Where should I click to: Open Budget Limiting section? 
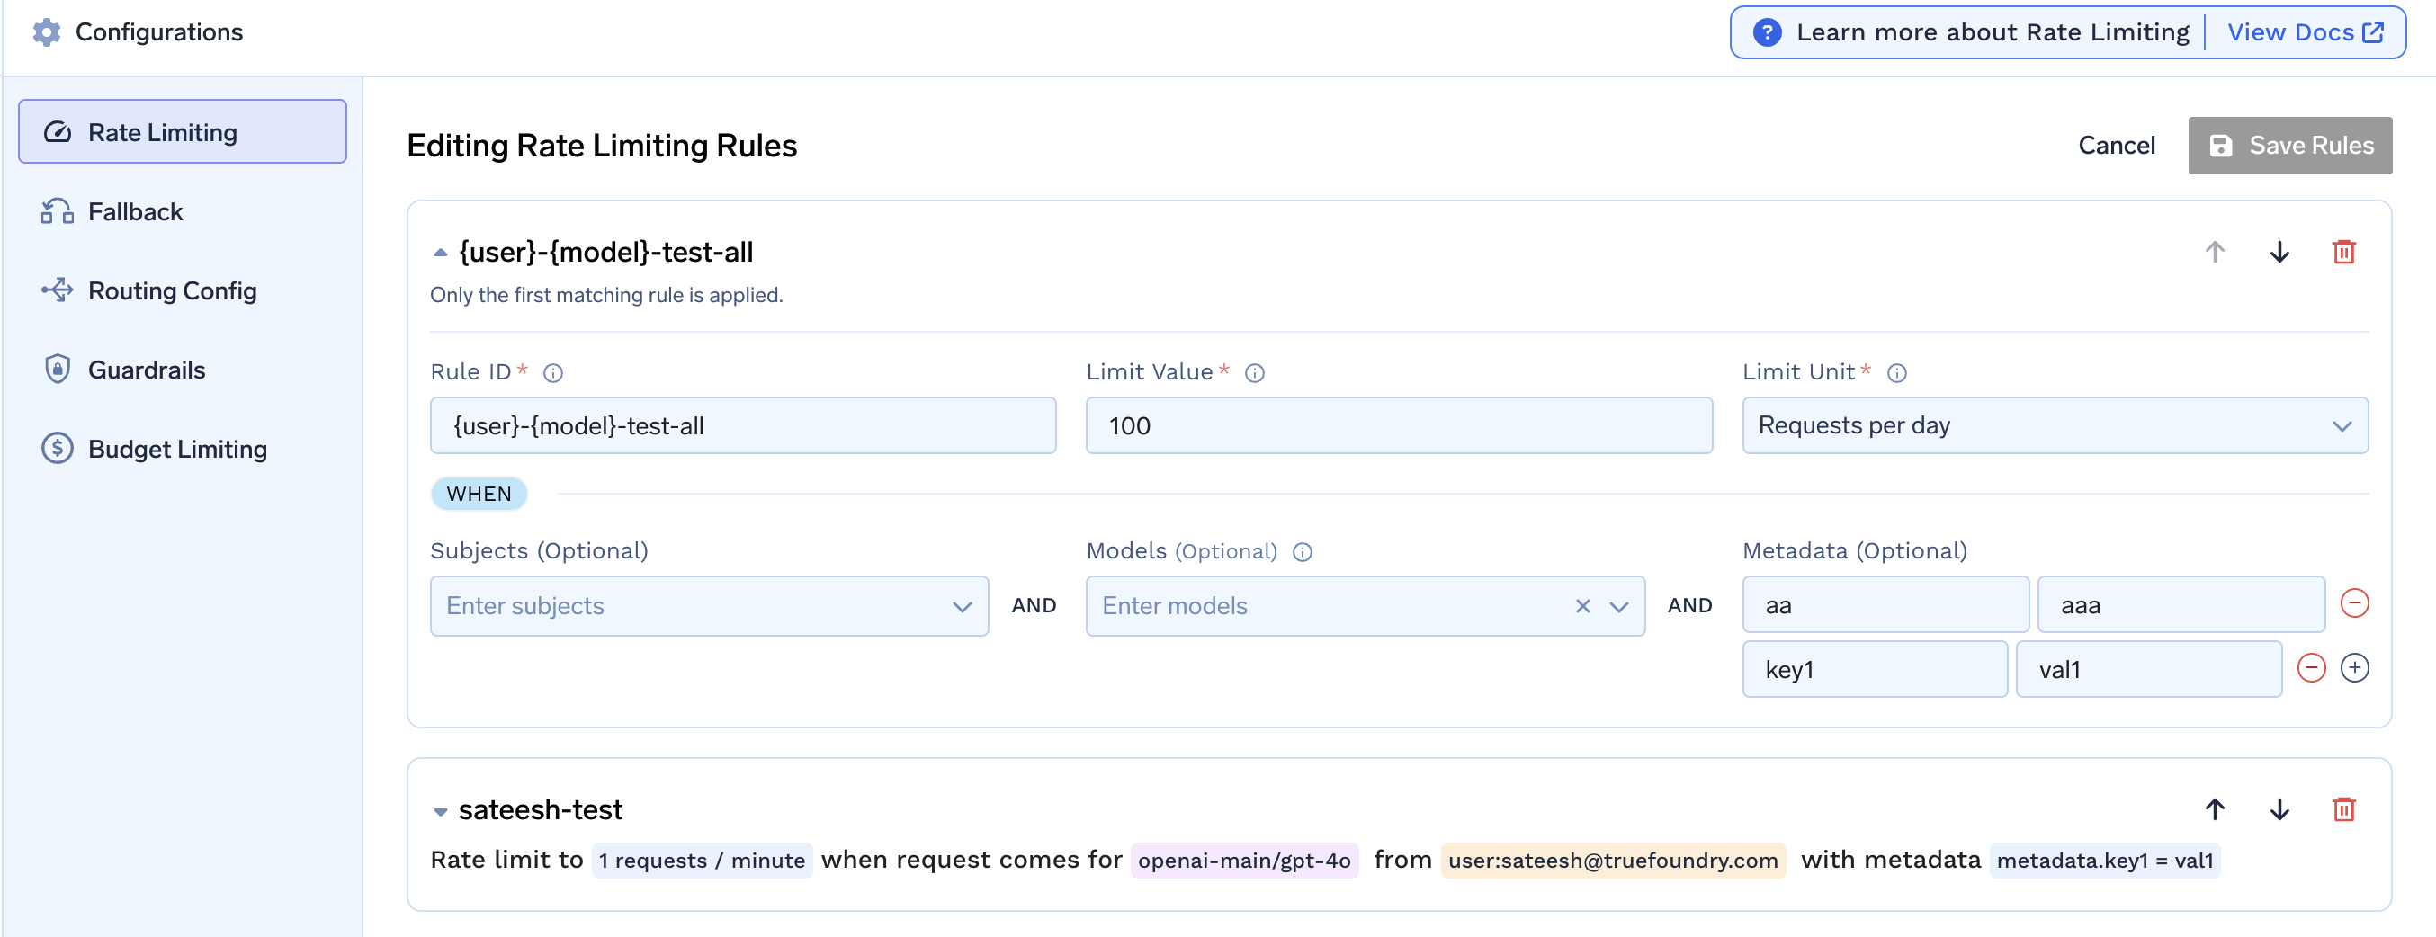(x=183, y=449)
